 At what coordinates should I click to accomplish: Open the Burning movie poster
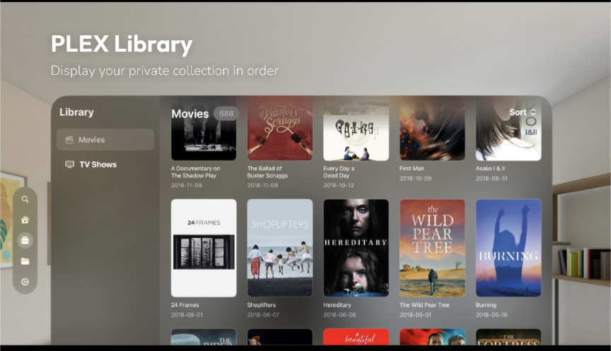(508, 249)
